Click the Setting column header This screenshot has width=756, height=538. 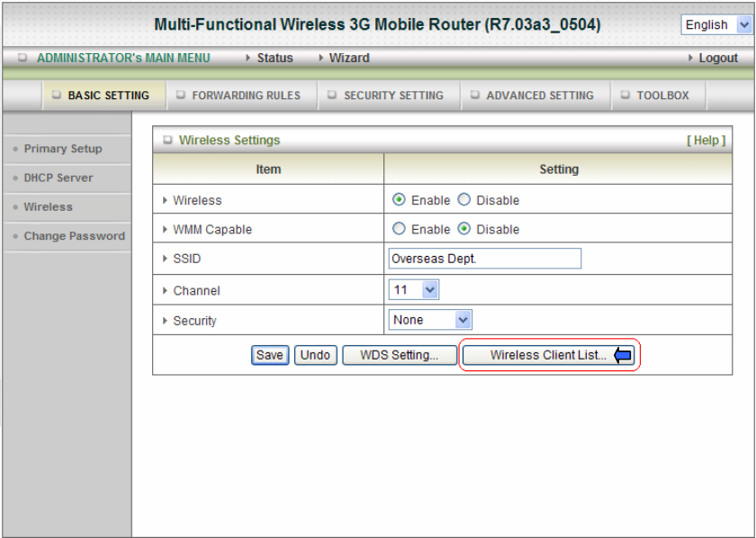coord(558,169)
